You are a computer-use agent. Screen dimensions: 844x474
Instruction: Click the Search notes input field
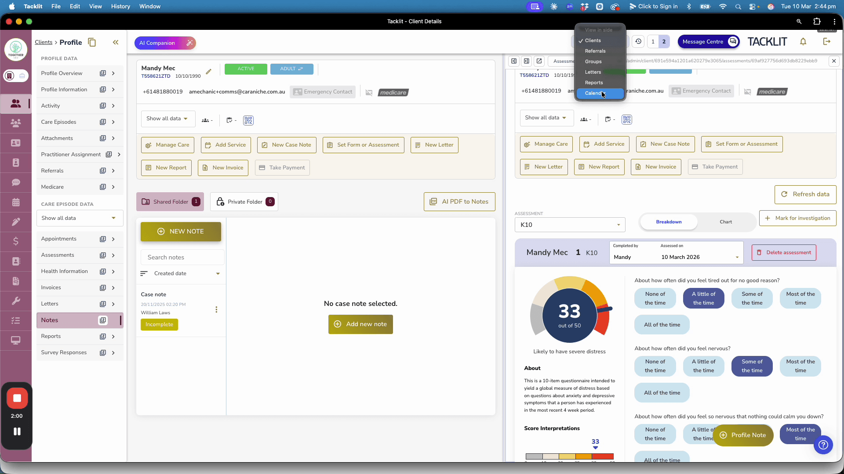click(x=182, y=258)
